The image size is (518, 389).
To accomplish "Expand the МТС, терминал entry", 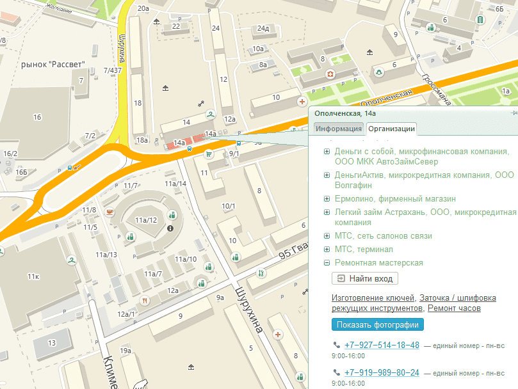I will point(327,250).
